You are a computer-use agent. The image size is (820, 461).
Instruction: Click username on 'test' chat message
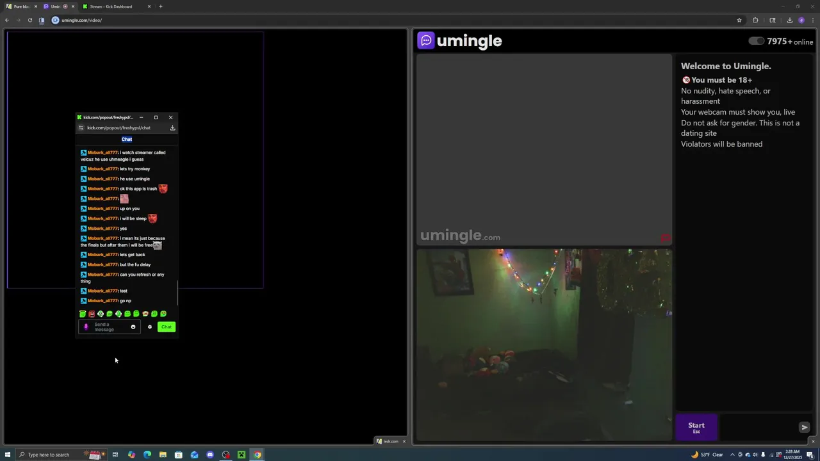102,291
